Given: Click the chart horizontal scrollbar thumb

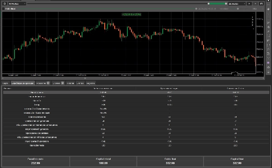Looking at the screenshot, I should 85,79.
